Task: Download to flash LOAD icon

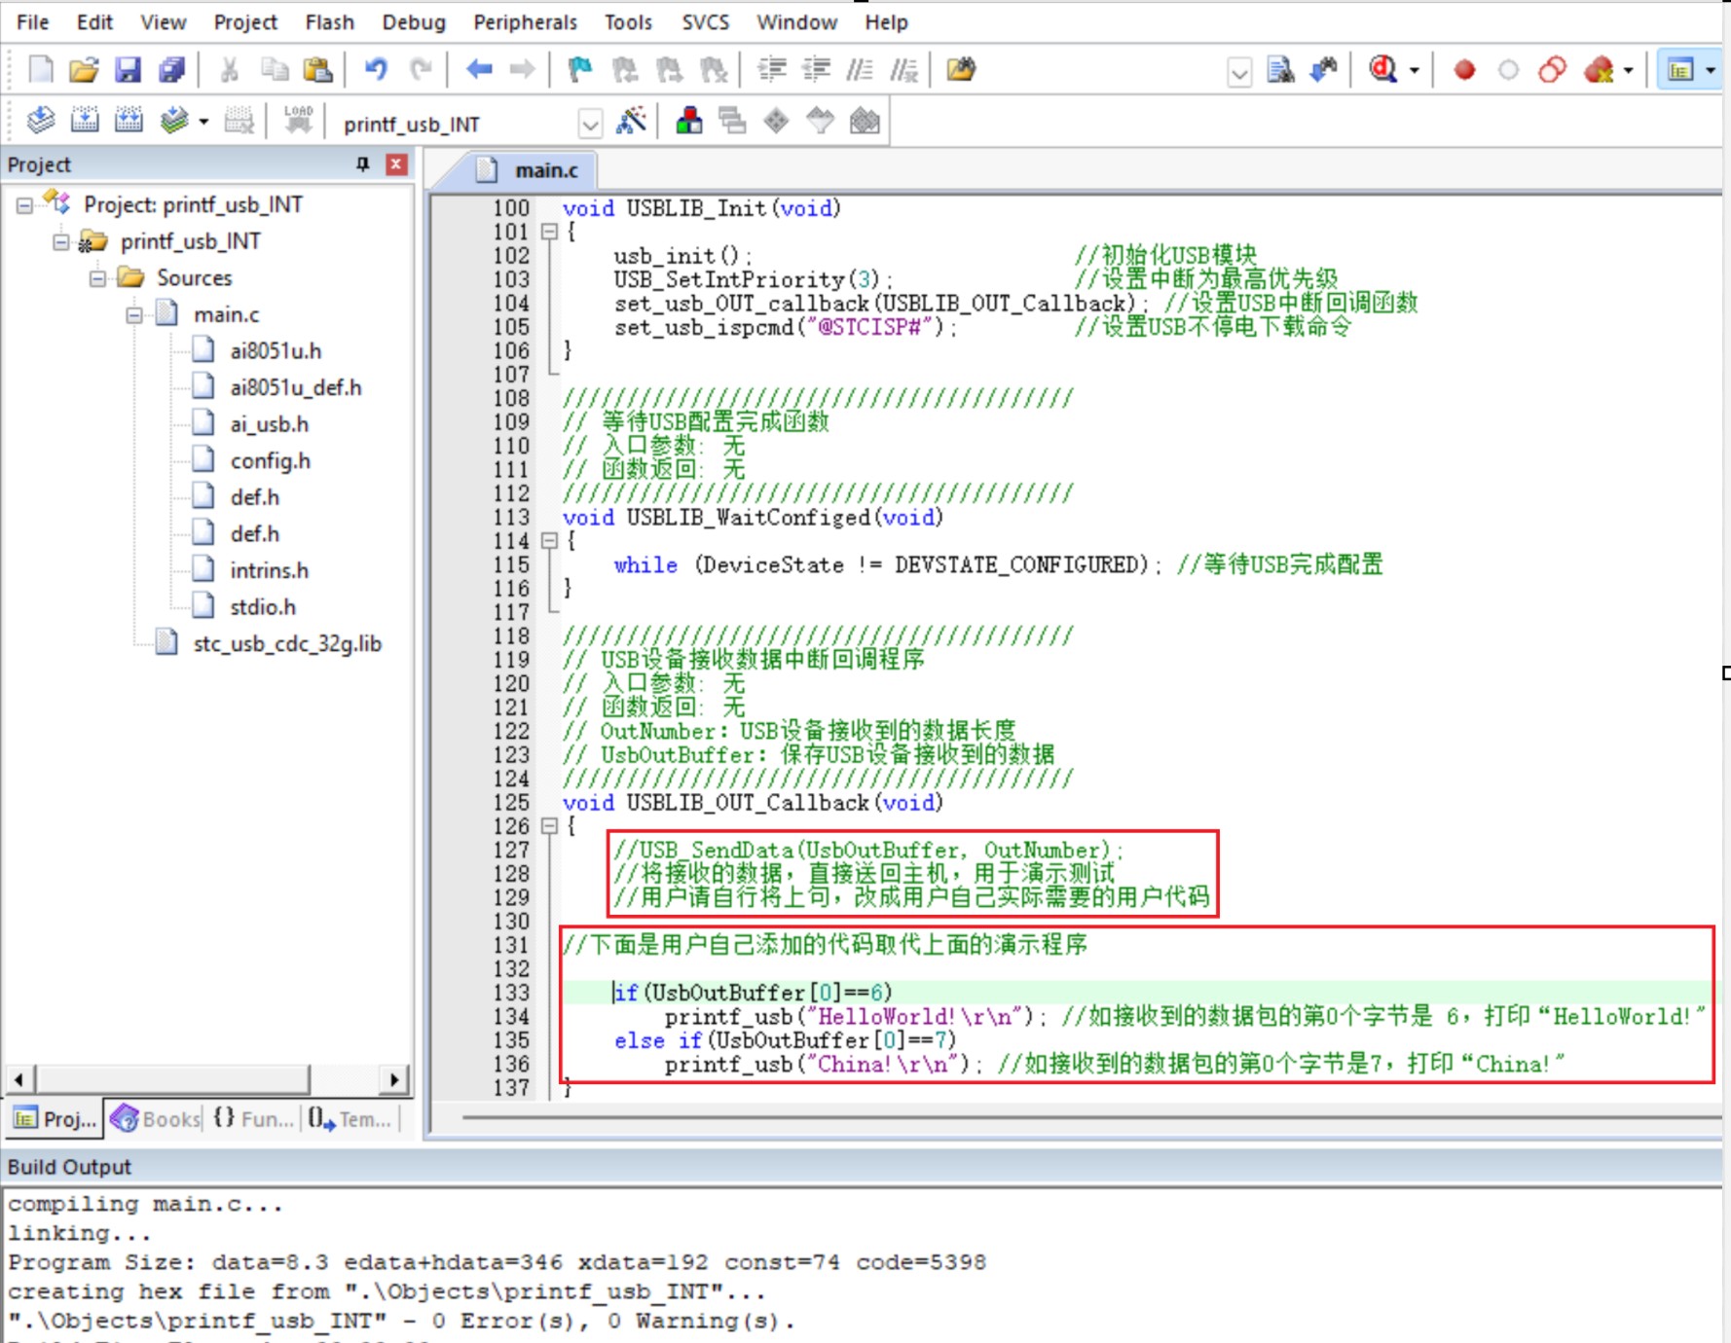Action: (298, 121)
